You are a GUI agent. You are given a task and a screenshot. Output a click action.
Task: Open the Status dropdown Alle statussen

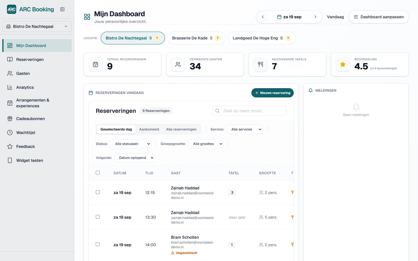[131, 144]
